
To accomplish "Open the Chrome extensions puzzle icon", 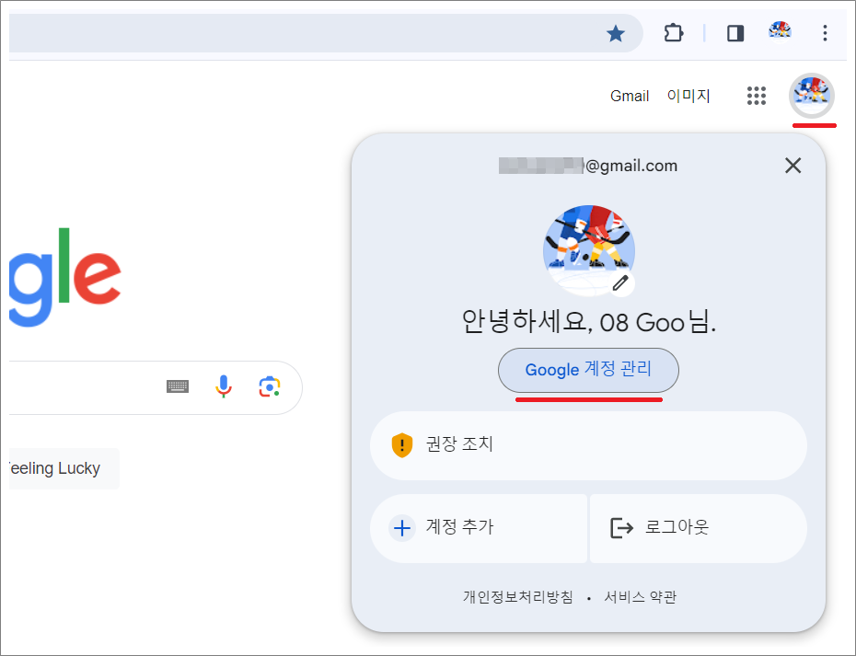I will pyautogui.click(x=673, y=33).
